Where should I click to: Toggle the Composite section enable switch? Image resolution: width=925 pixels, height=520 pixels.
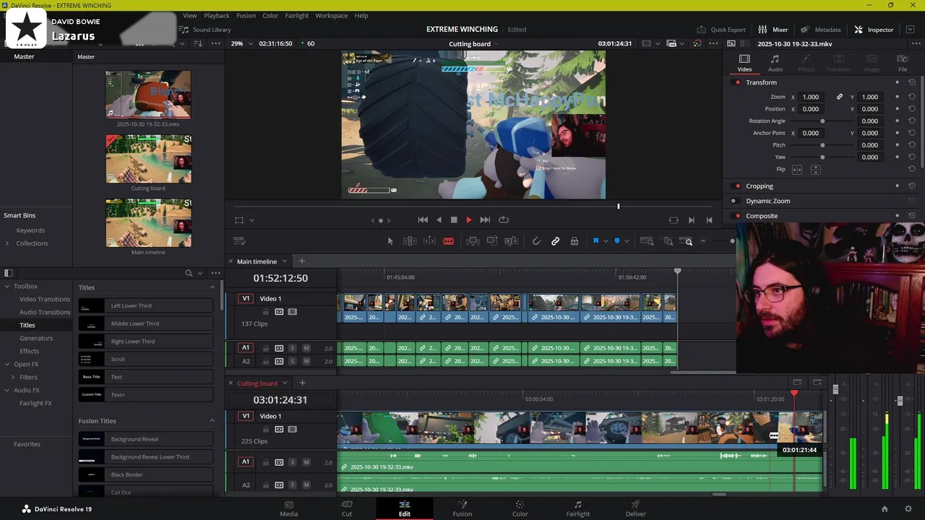(737, 216)
